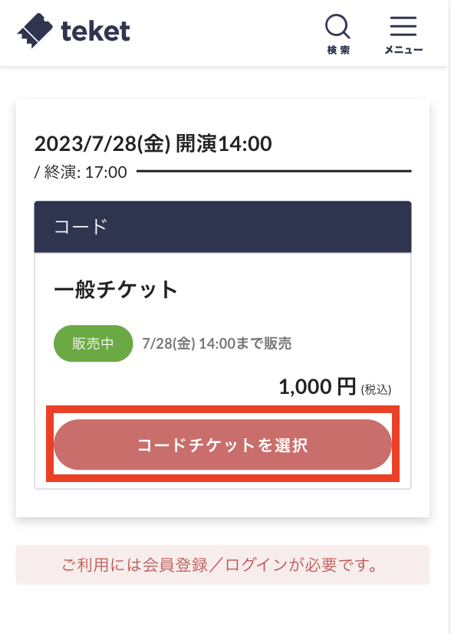Click the 1,000 円 price

[318, 387]
